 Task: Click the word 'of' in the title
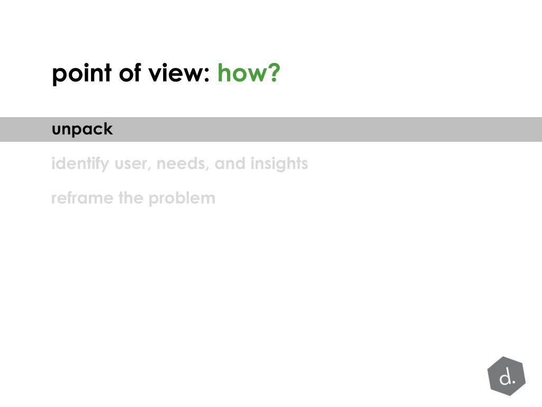point(130,73)
